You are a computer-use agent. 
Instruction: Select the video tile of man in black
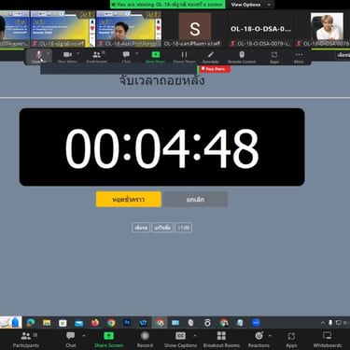click(129, 29)
